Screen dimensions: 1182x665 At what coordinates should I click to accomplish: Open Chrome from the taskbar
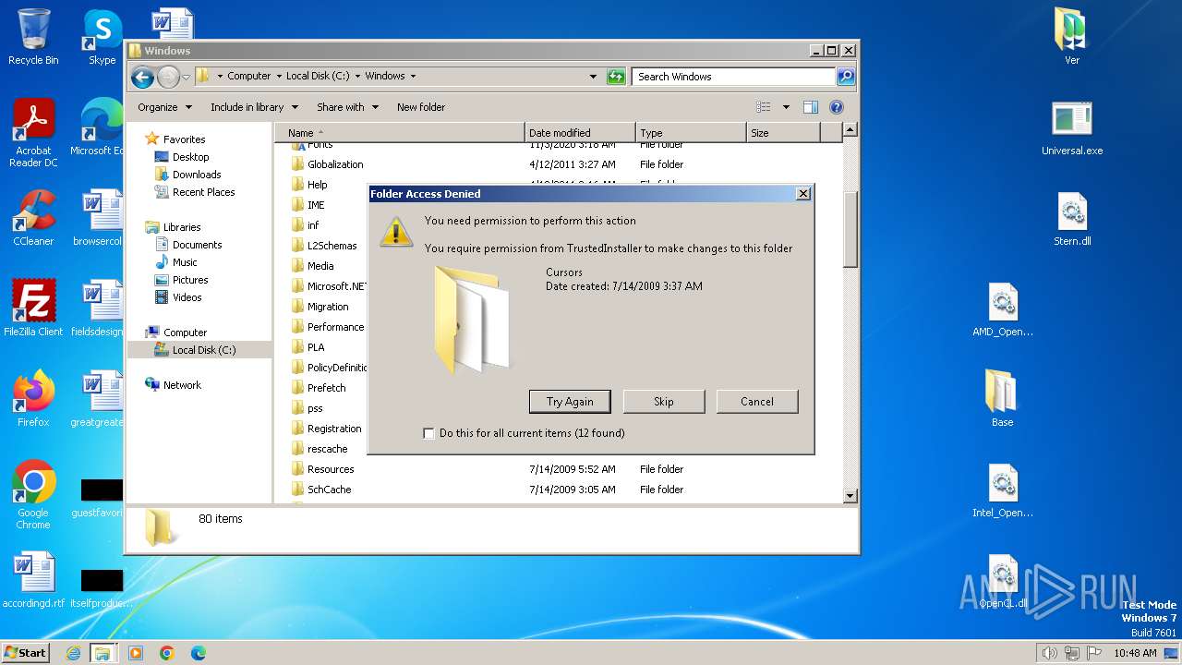[x=167, y=653]
